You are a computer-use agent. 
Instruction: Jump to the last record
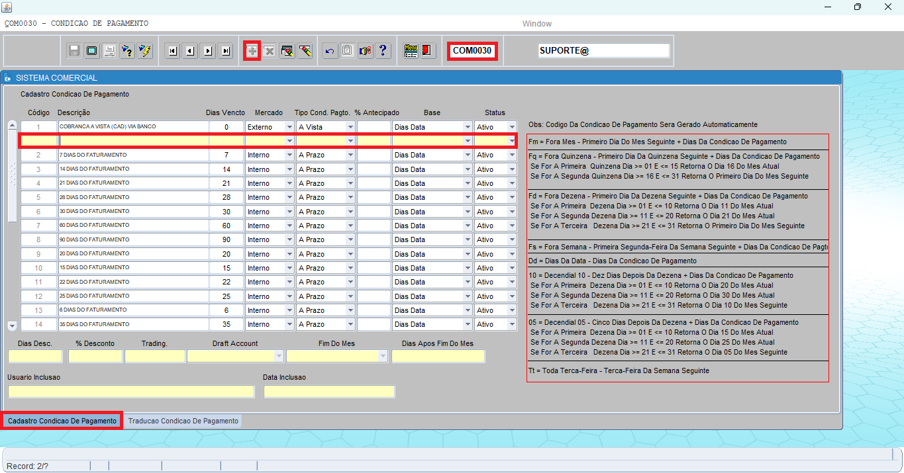226,51
